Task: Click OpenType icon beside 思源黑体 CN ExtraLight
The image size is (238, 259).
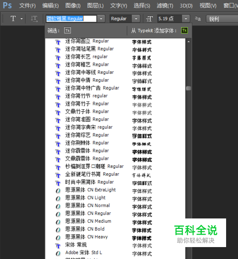Action: [x=58, y=191]
